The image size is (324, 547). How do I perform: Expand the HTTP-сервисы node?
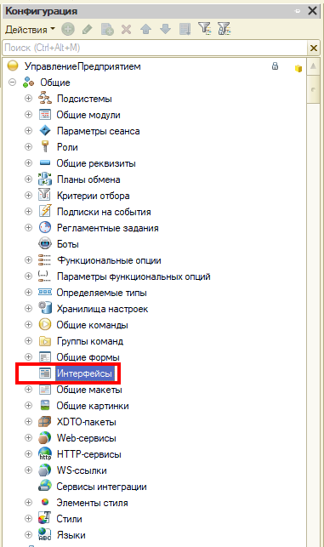pos(29,454)
